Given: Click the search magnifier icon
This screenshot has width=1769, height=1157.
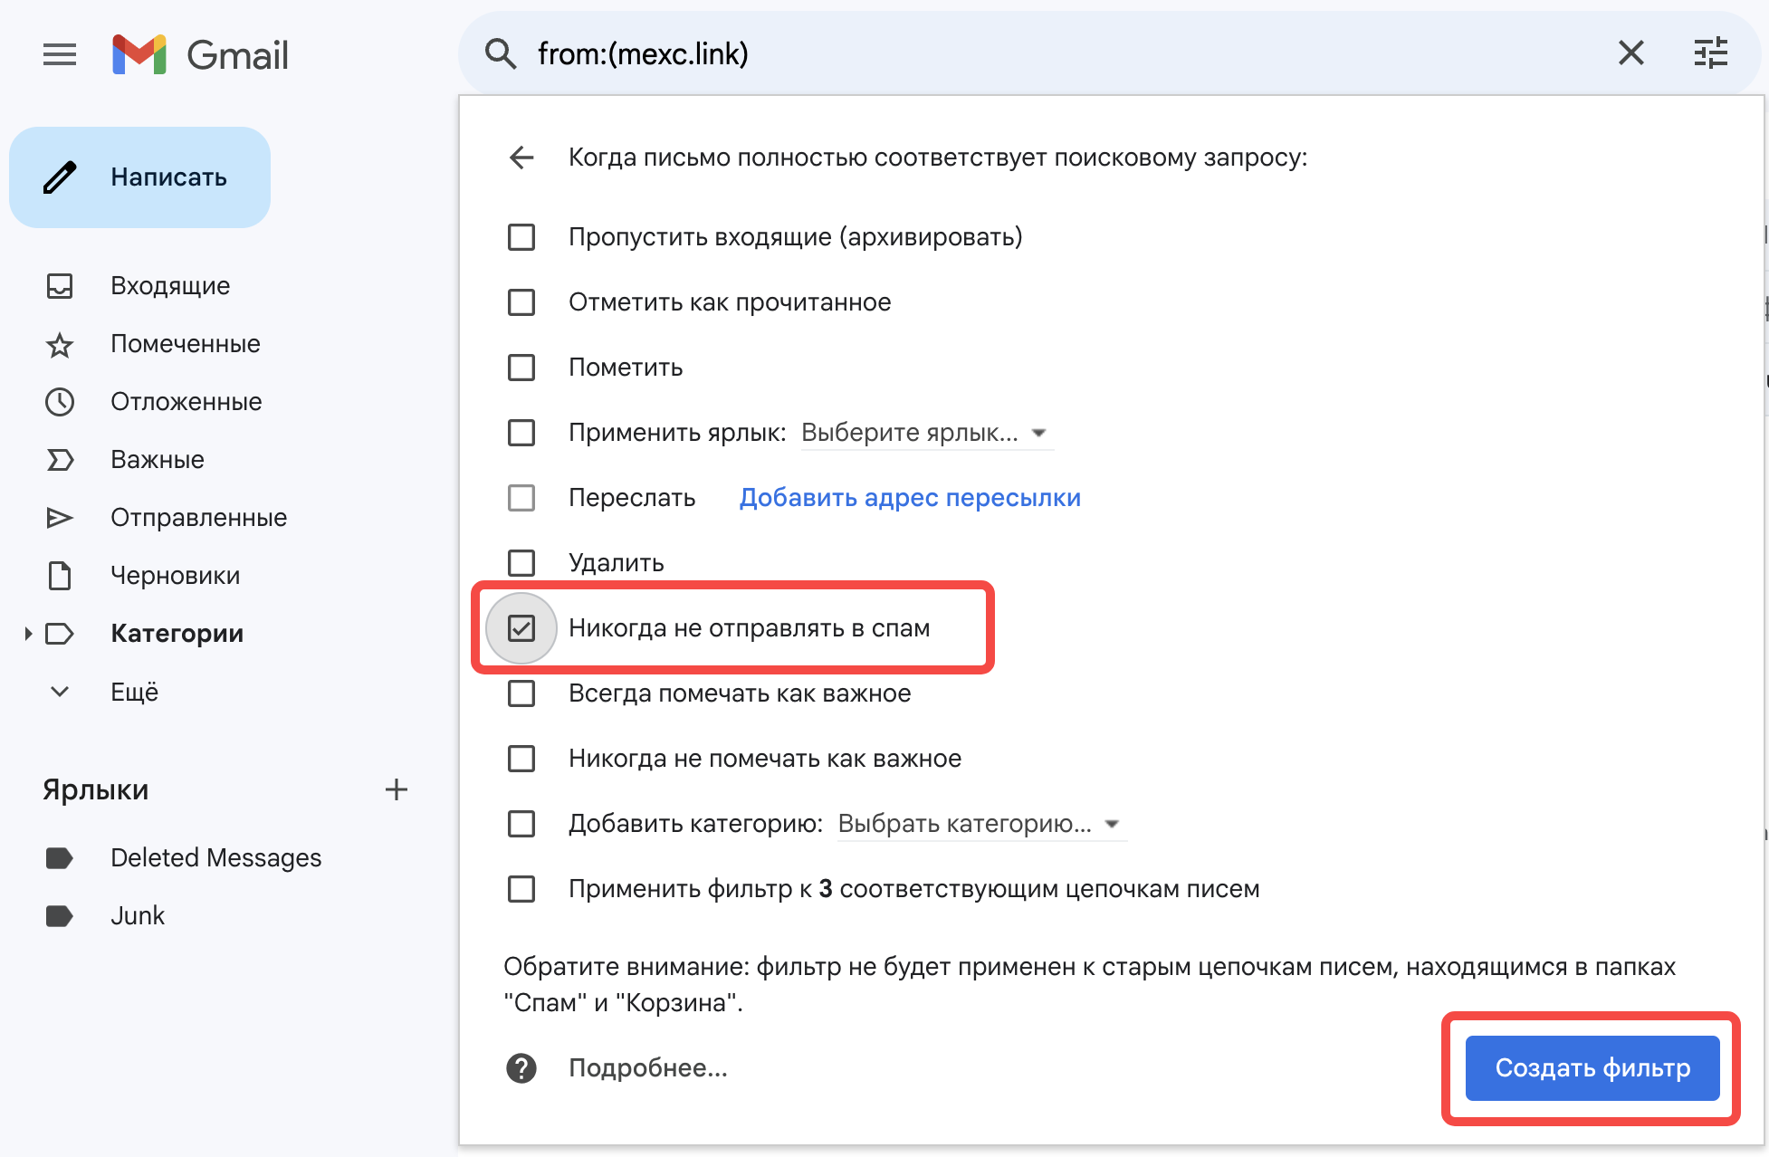Looking at the screenshot, I should tap(501, 54).
